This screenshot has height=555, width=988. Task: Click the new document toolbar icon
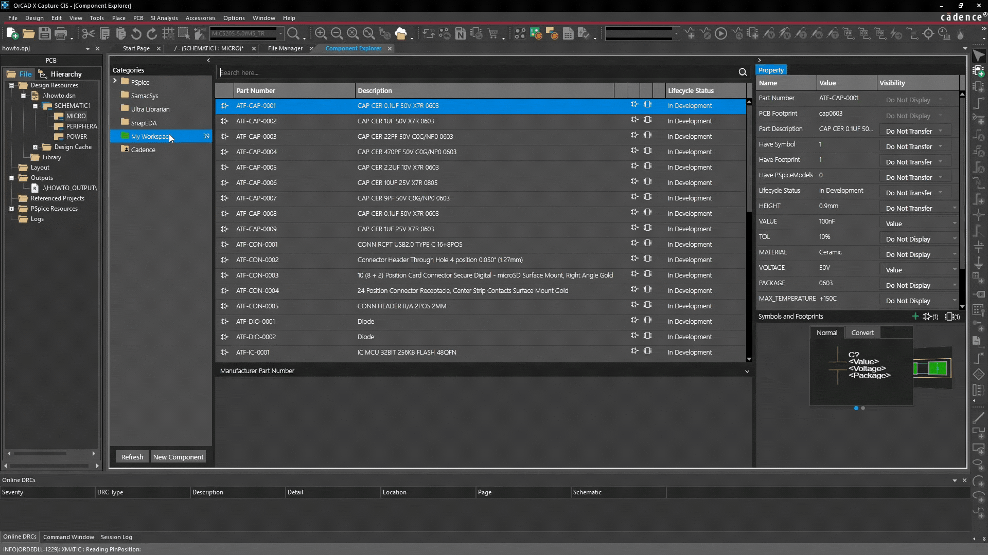tap(12, 34)
